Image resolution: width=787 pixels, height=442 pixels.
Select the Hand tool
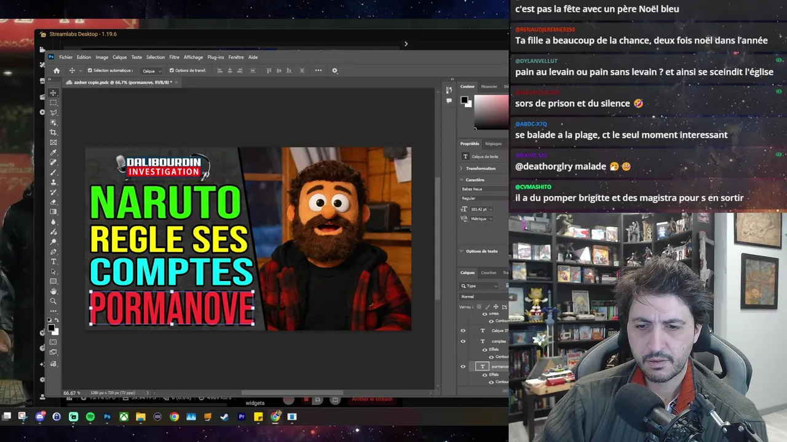point(53,291)
